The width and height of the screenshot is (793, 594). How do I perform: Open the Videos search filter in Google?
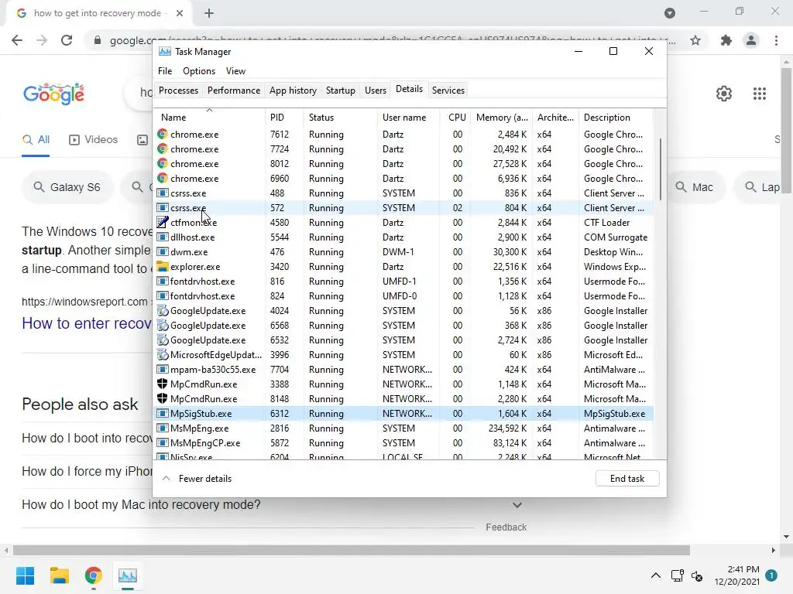click(x=93, y=140)
